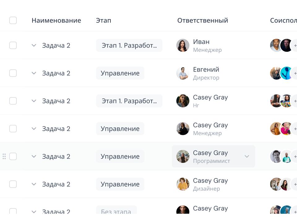The height and width of the screenshot is (223, 297).
Task: Click the plus icon to add a co-executor in the Иван row
Action: pos(295,45)
